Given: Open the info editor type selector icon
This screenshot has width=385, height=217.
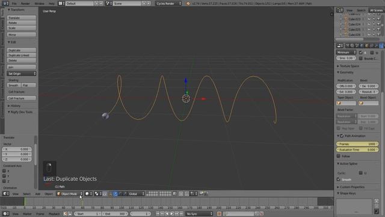Looking at the screenshot, I should 5,4.
